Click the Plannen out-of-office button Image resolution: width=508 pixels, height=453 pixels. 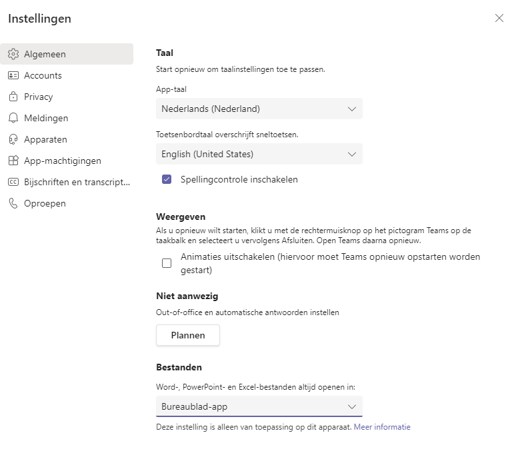click(x=188, y=335)
